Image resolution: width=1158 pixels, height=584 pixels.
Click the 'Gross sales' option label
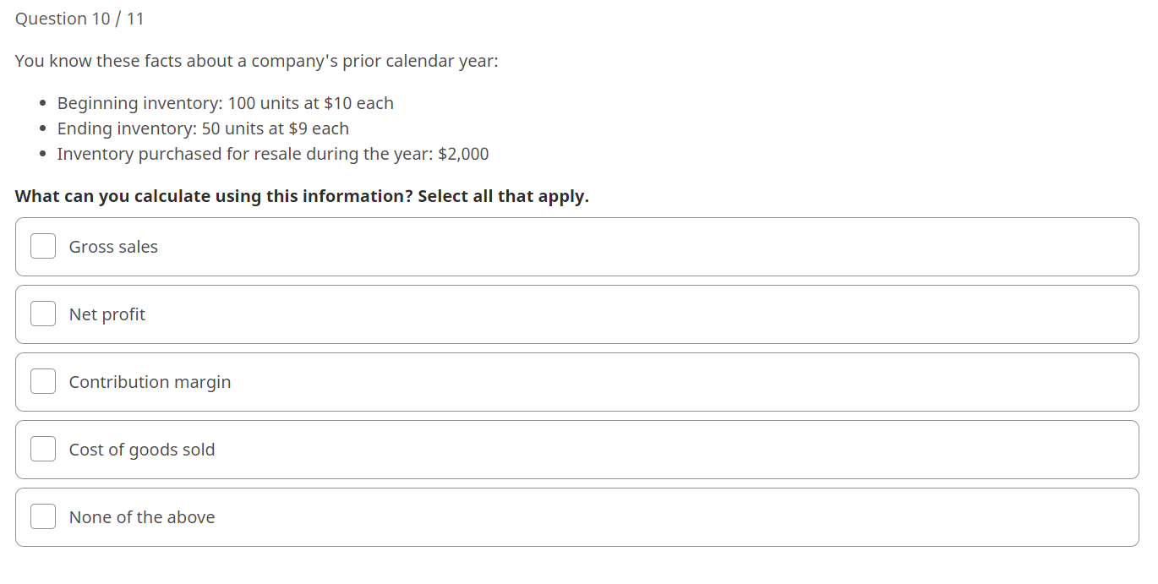[113, 247]
